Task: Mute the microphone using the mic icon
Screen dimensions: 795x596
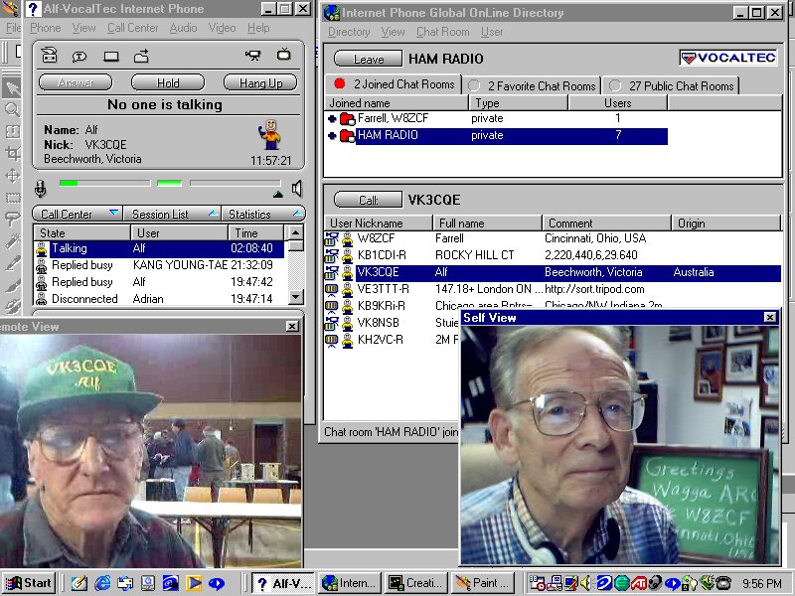Action: point(41,189)
